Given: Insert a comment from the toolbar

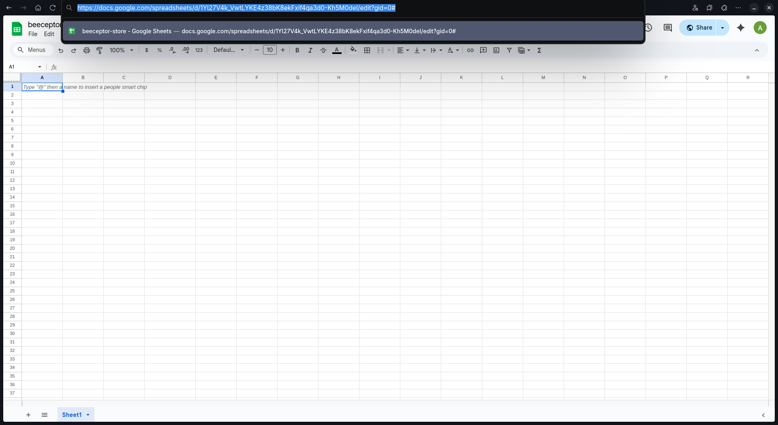Looking at the screenshot, I should point(483,50).
